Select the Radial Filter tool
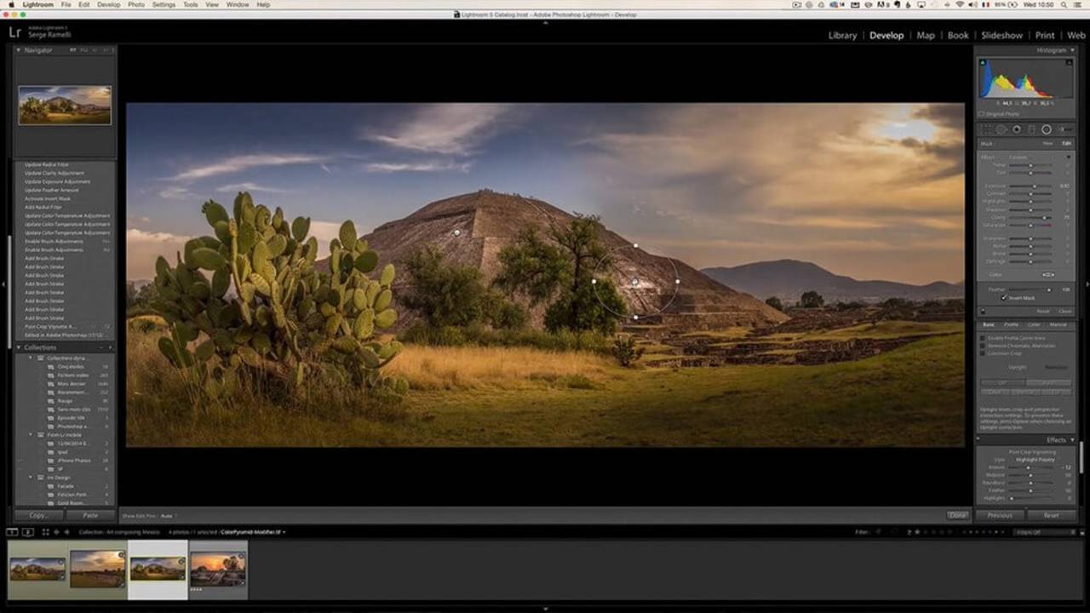The width and height of the screenshot is (1090, 613). (1047, 129)
